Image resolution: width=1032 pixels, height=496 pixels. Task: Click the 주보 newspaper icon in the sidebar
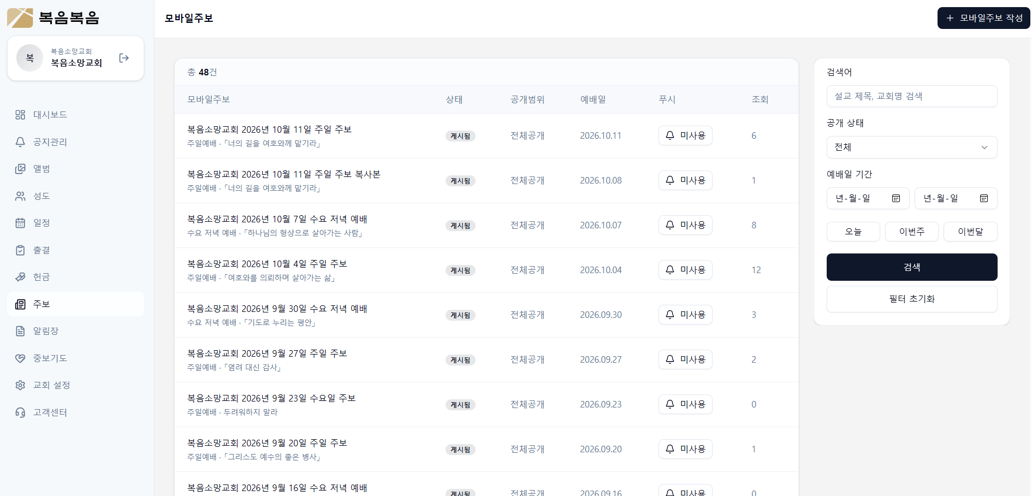[20, 304]
